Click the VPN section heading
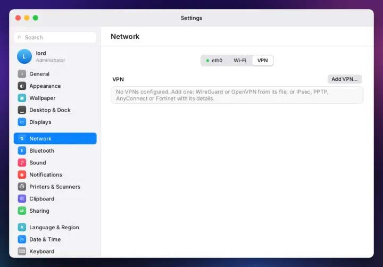 click(118, 79)
